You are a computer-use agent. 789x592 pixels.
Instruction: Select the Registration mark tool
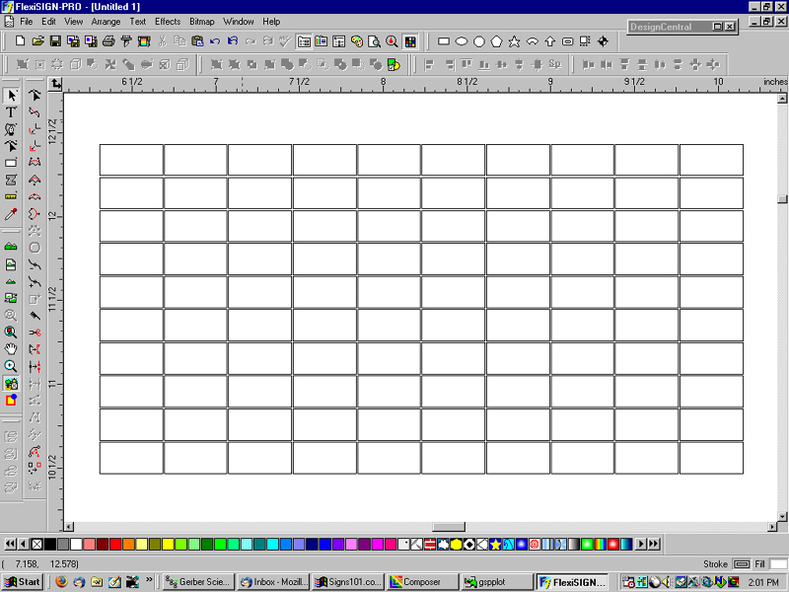603,41
